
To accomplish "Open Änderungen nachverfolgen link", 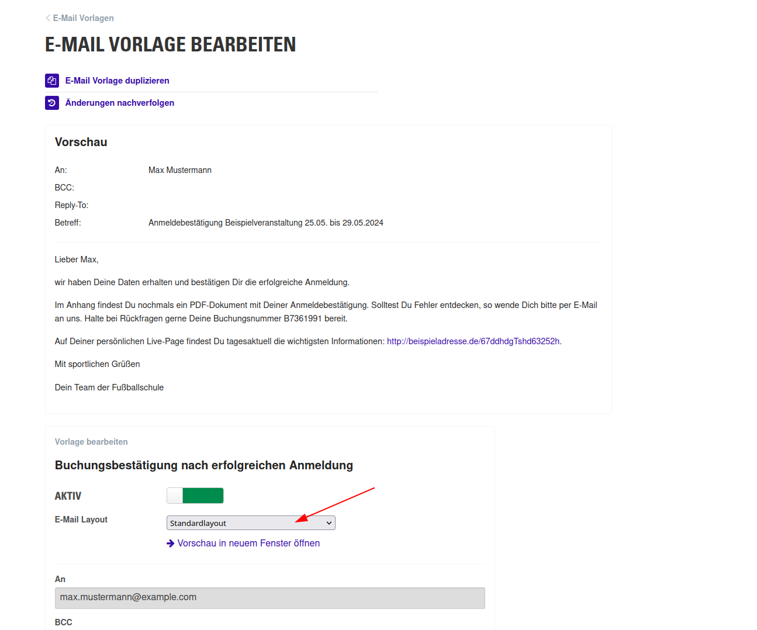I will (120, 103).
